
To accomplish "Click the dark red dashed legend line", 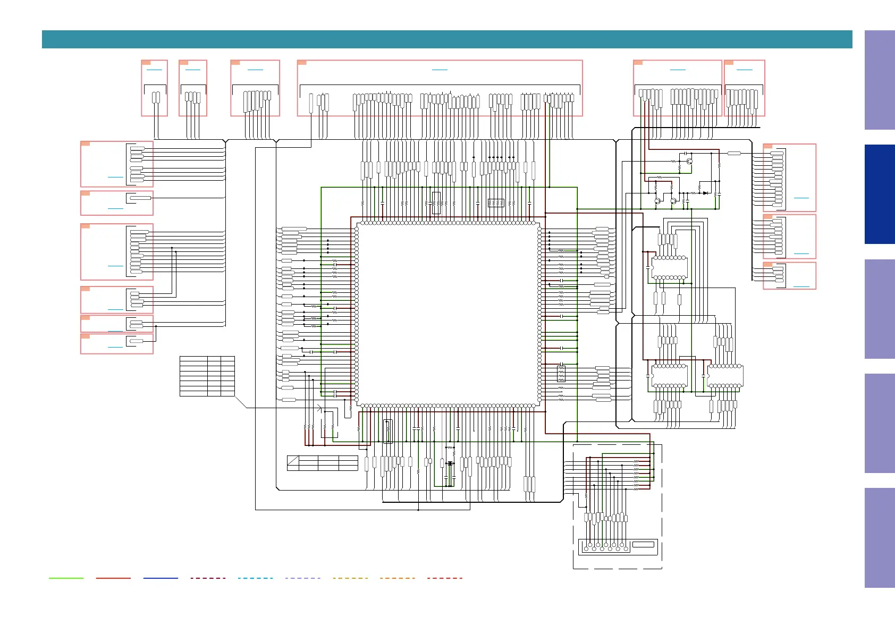I will click(x=208, y=578).
